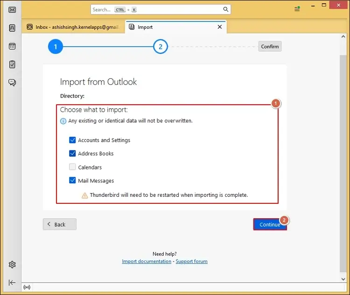Open the Support forum link
This screenshot has height=295, width=350.
point(191,261)
